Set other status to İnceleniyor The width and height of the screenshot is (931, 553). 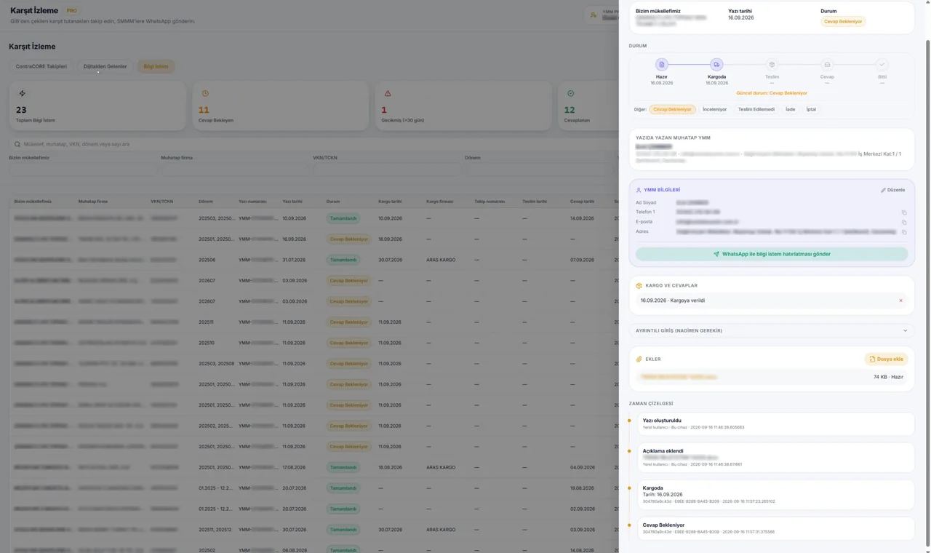click(x=714, y=109)
